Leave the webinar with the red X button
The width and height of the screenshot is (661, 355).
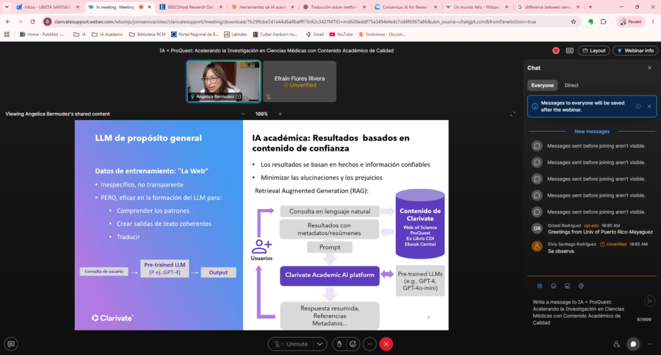(386, 344)
